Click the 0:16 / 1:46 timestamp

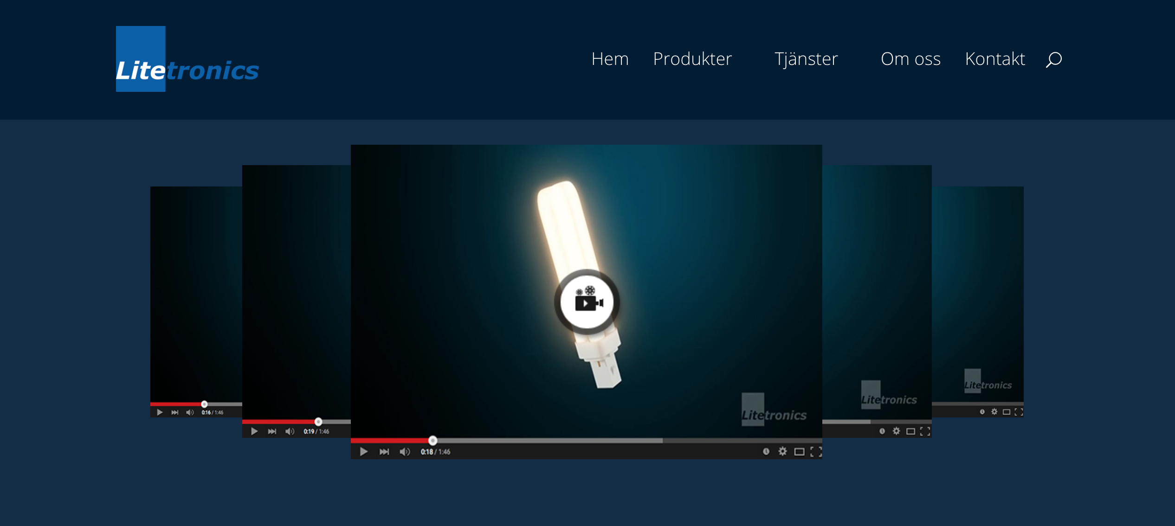click(x=212, y=412)
